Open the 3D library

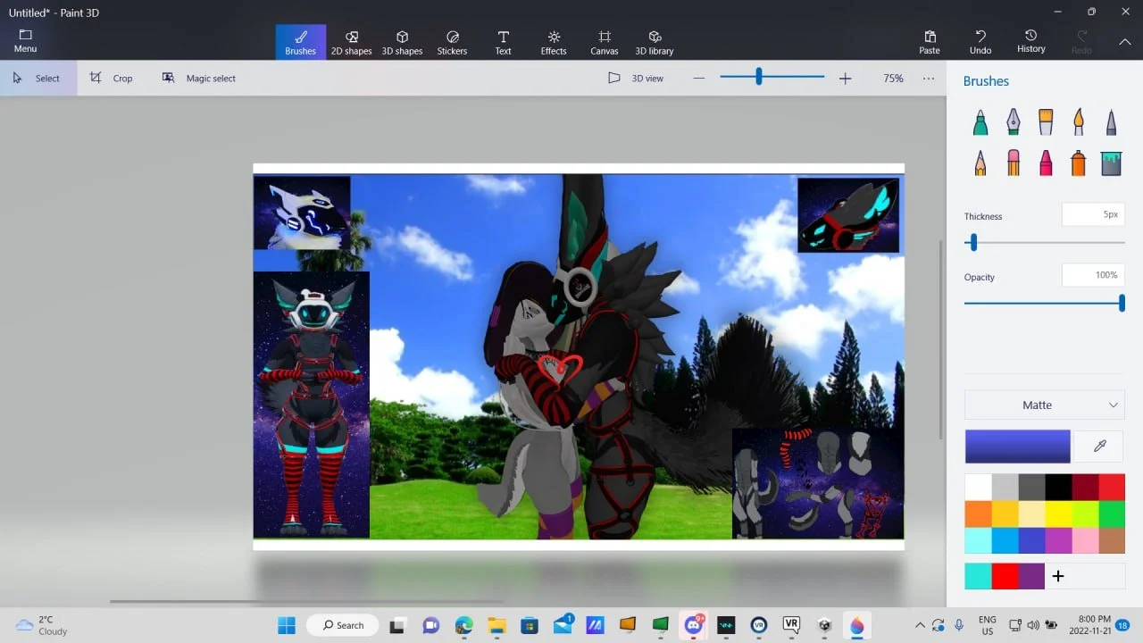pos(655,42)
